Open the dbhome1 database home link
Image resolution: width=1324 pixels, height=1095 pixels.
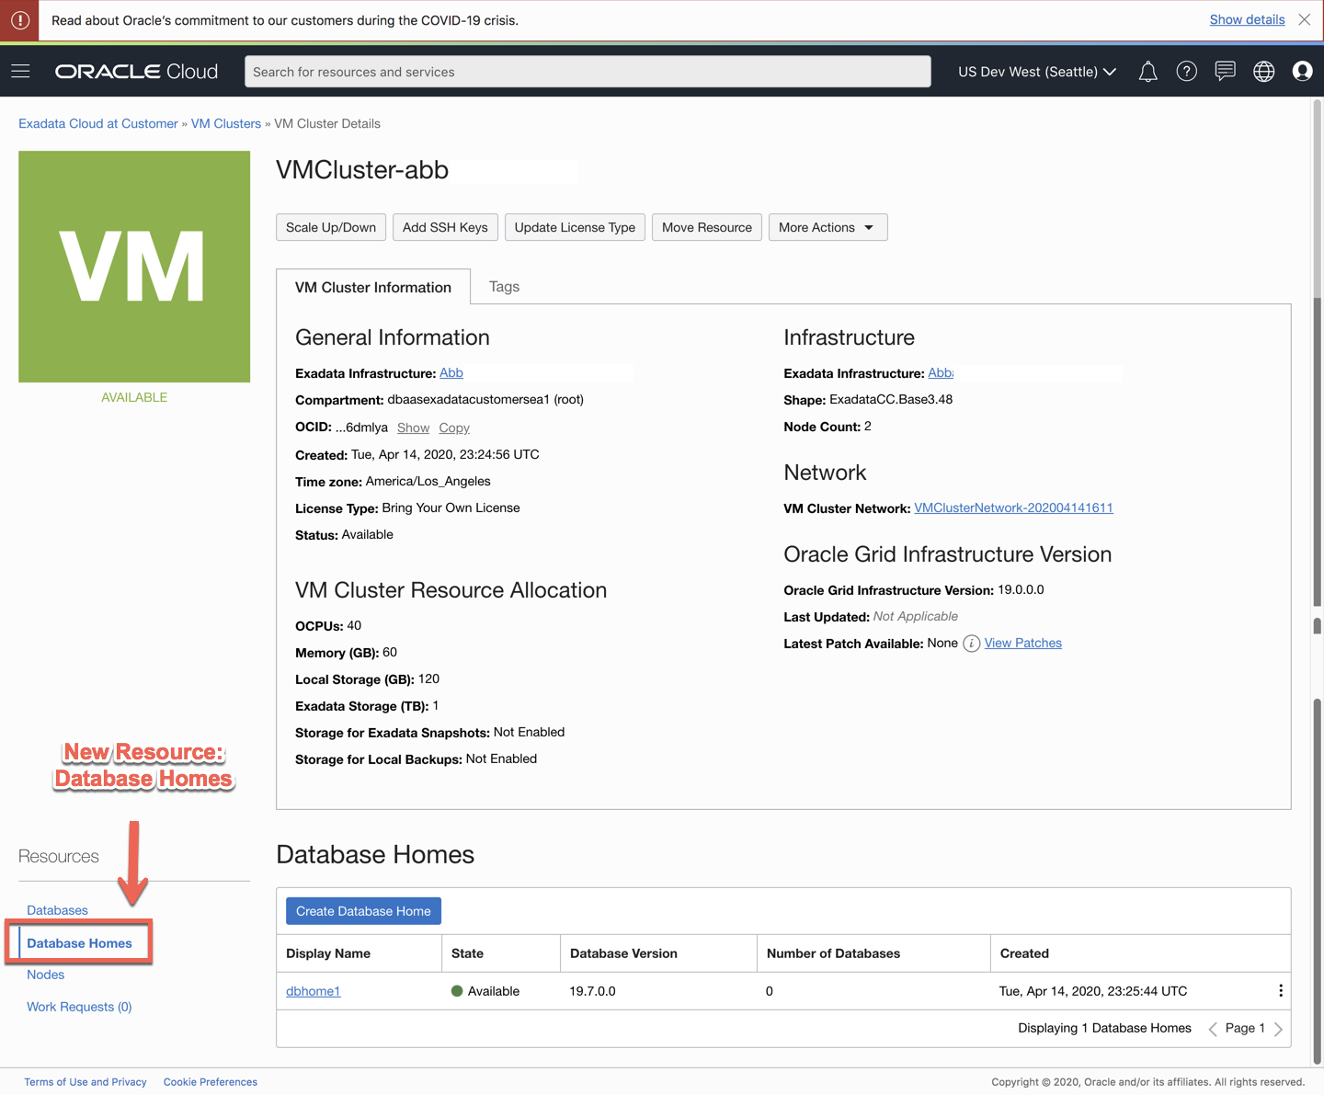pos(313,991)
